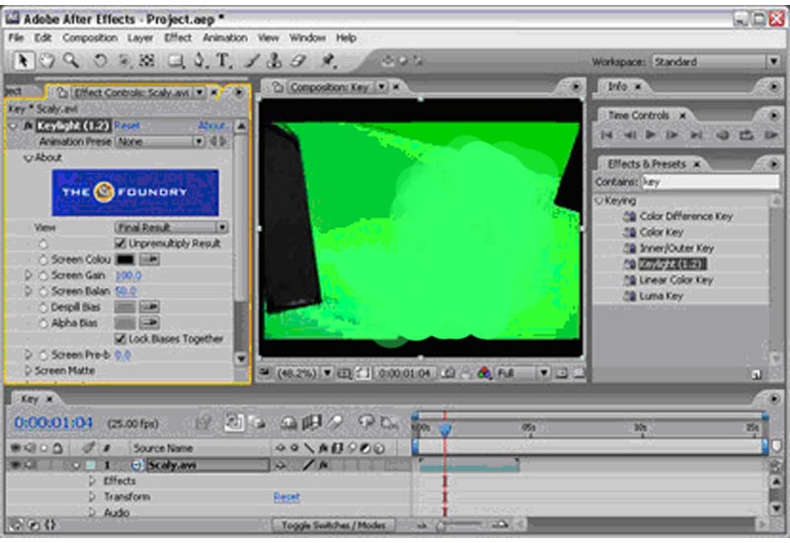Jump to last frame in Time Controls
790x543 pixels.
[x=696, y=135]
